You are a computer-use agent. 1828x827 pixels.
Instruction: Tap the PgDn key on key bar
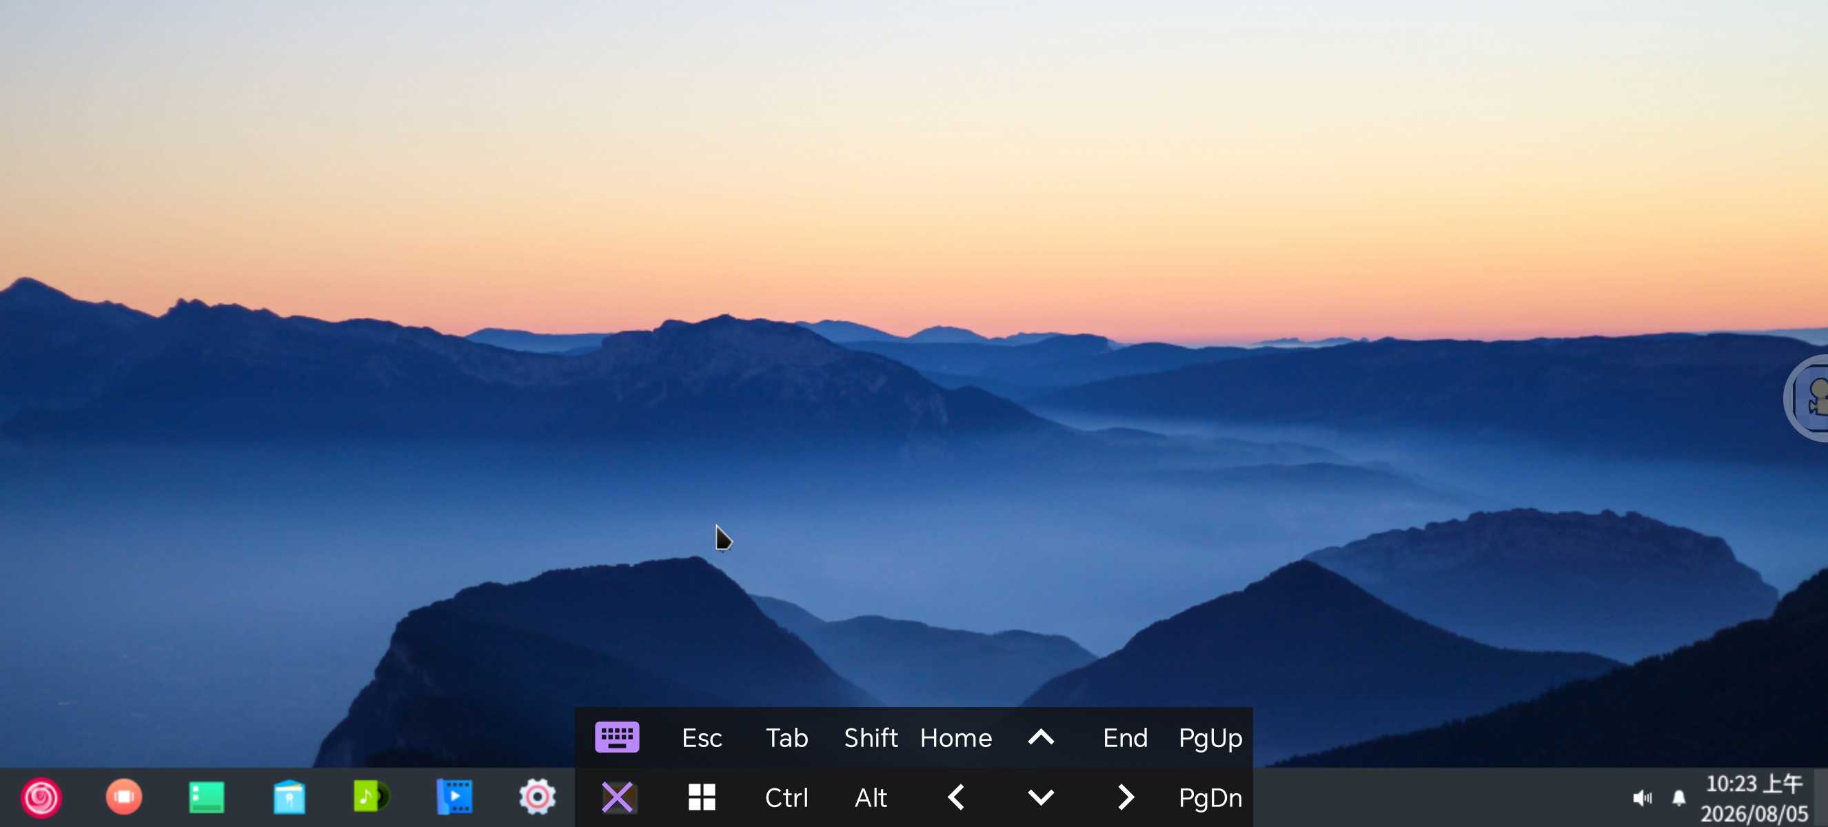click(x=1210, y=797)
